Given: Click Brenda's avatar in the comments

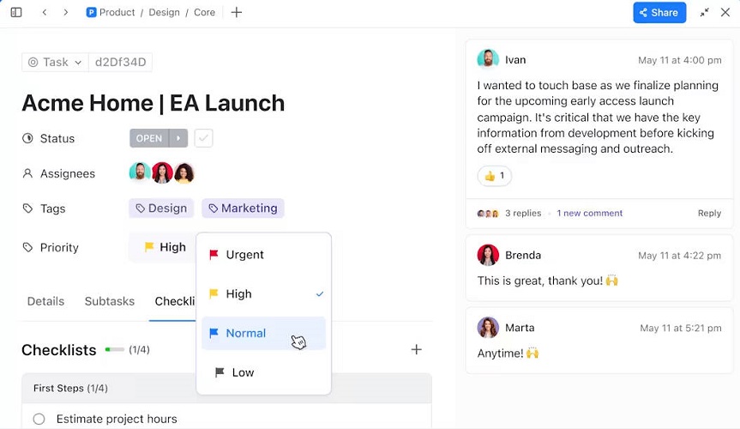Looking at the screenshot, I should click(488, 255).
